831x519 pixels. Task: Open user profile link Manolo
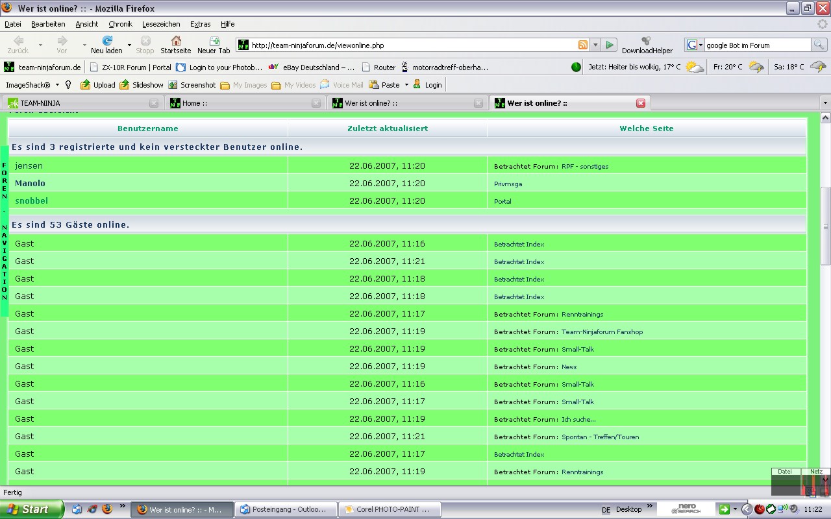click(30, 184)
